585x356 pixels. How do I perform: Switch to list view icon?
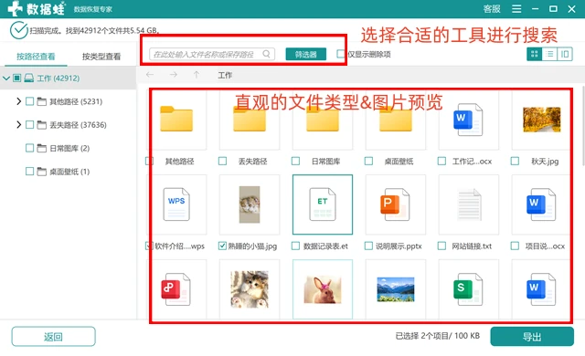(549, 55)
